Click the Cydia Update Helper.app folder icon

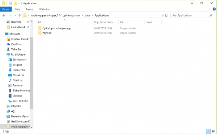pos(40,28)
